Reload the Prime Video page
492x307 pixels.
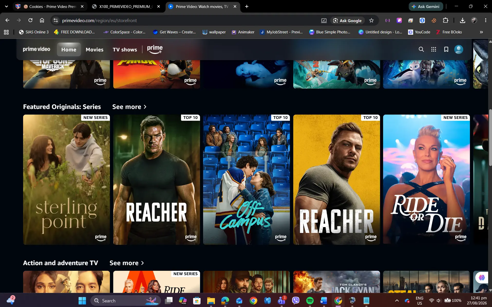click(x=30, y=20)
